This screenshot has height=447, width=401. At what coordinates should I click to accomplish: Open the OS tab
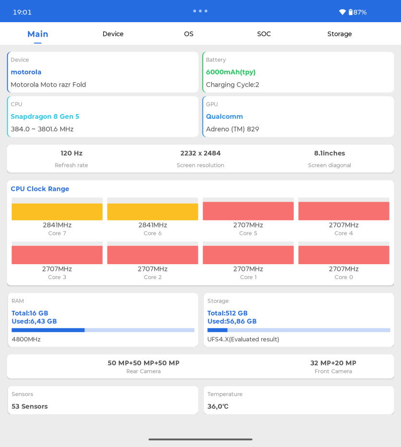189,34
